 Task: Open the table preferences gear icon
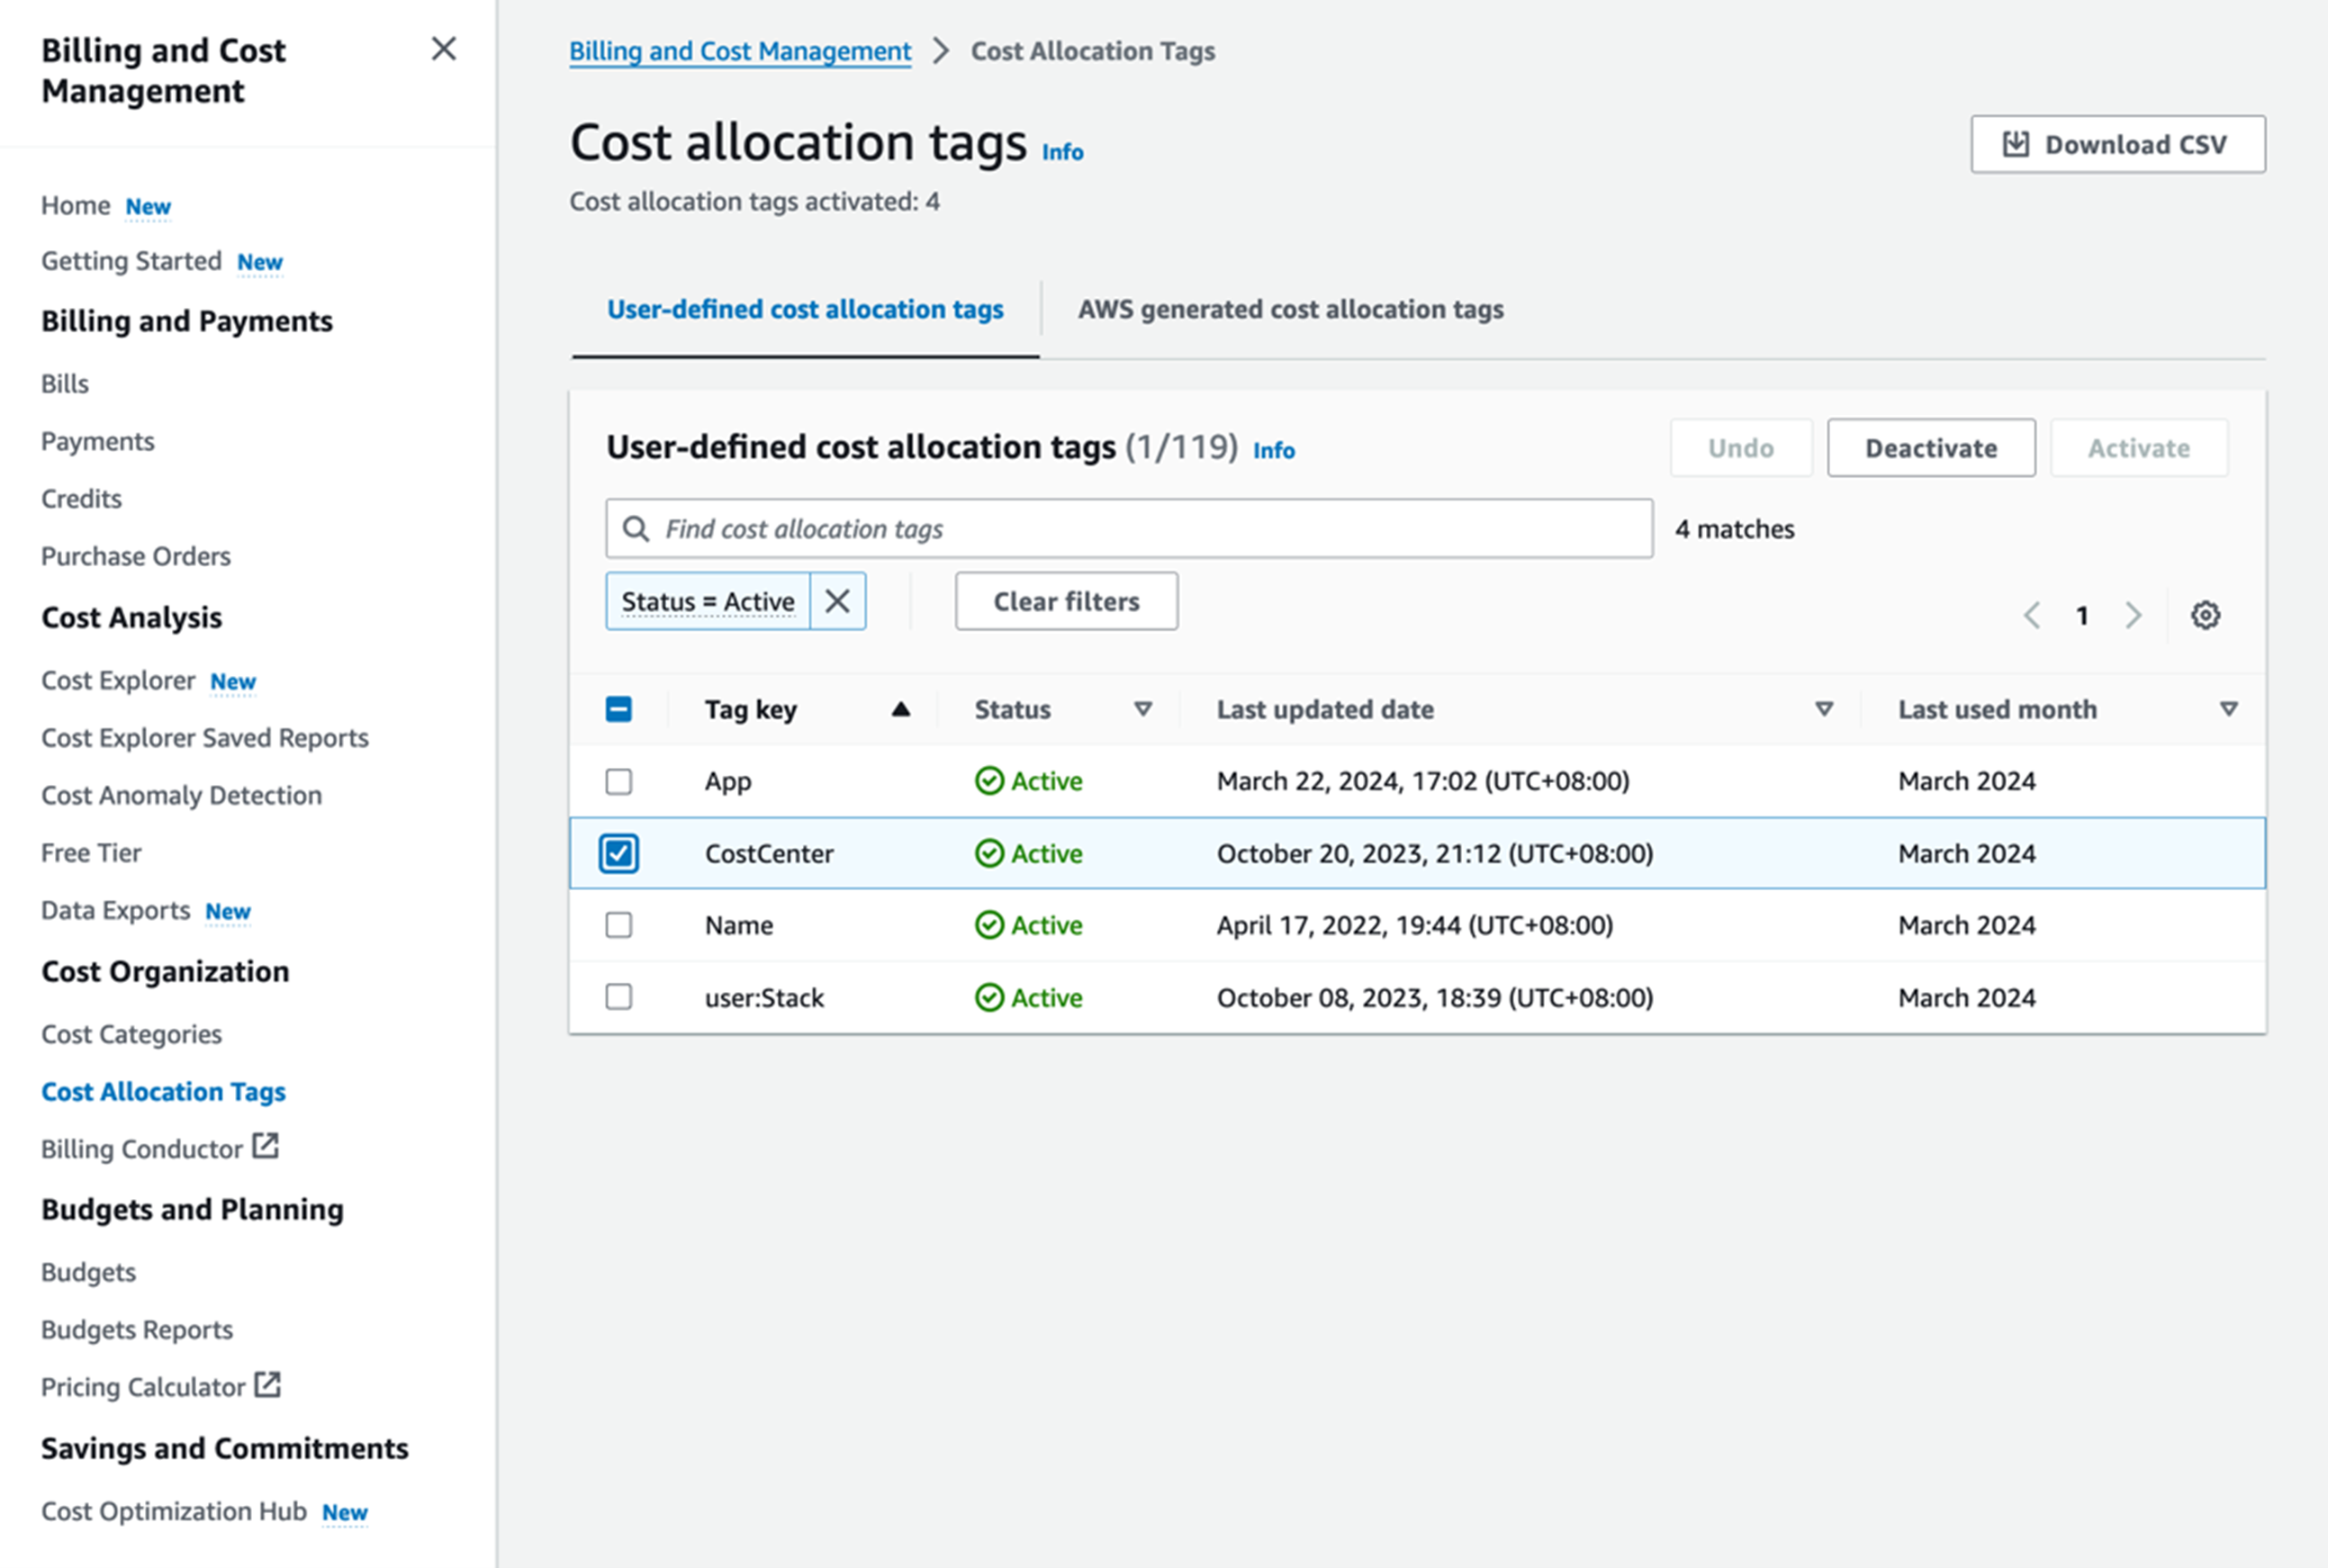(x=2205, y=615)
